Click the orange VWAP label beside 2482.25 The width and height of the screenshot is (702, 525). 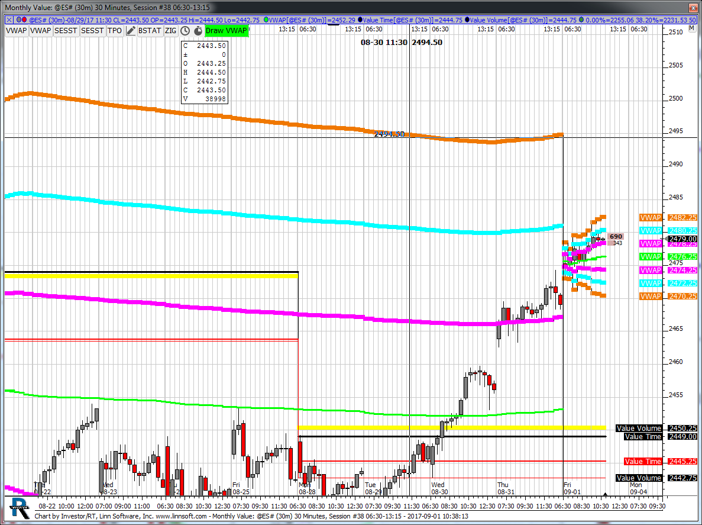(651, 218)
